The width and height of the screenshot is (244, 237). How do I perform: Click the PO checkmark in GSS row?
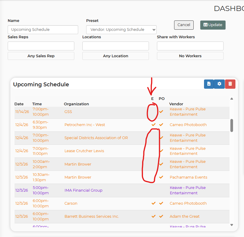[161, 112]
